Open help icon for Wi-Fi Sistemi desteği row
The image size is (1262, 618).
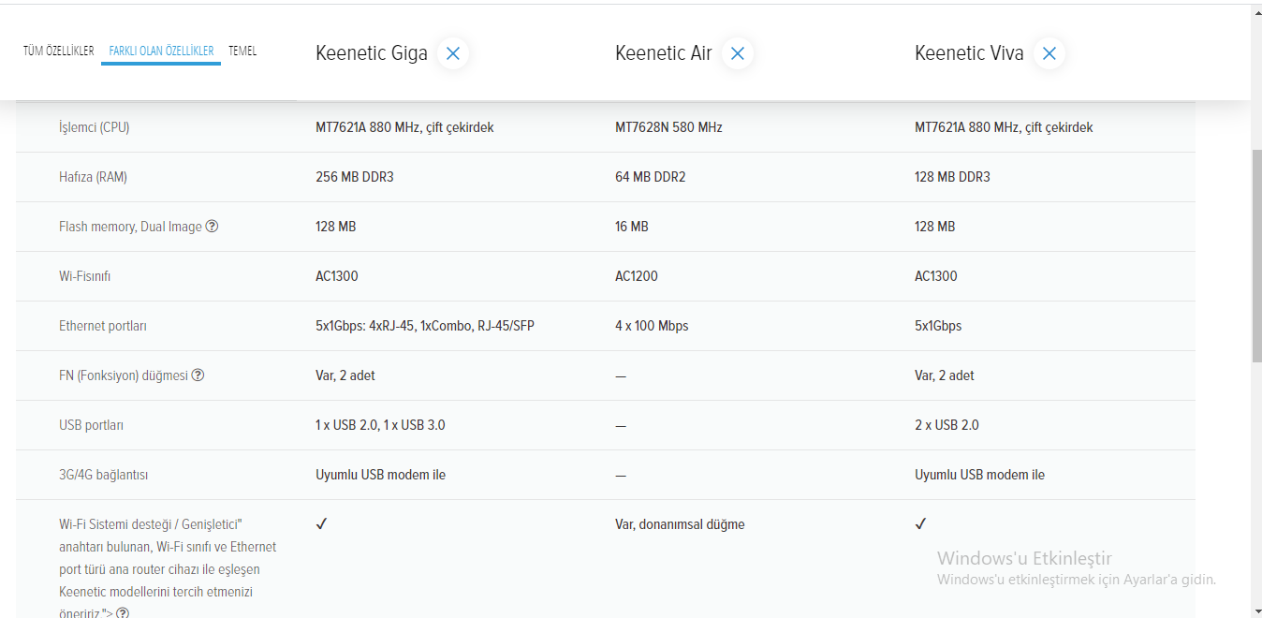[x=123, y=613]
